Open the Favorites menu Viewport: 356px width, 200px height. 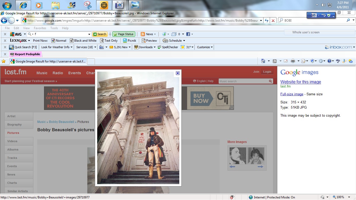tap(40, 28)
